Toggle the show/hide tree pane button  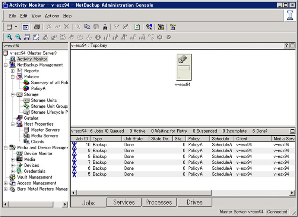[x=25, y=27]
